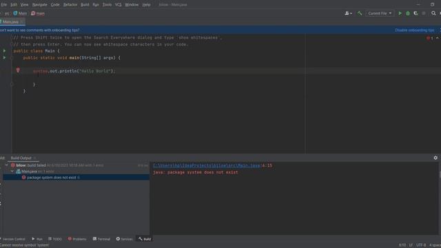Click the greyed-out Stop icon
This screenshot has height=248, width=441.
coord(424,13)
